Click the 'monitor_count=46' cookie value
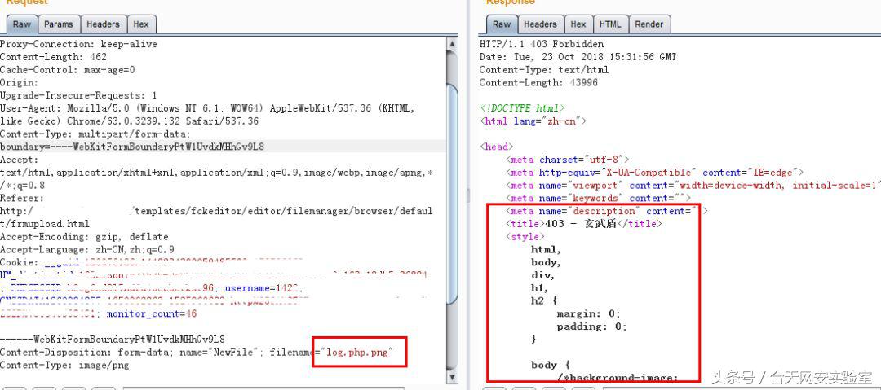881x390 pixels. tap(152, 313)
